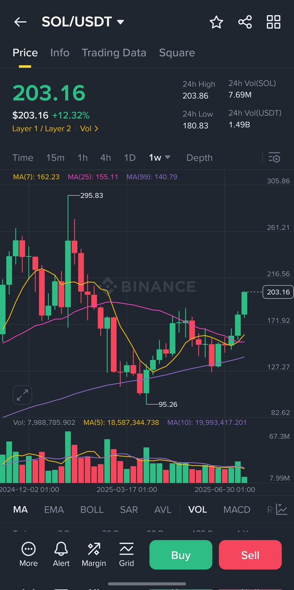Open Vol tag chevron link
294x590 pixels.
click(x=89, y=129)
